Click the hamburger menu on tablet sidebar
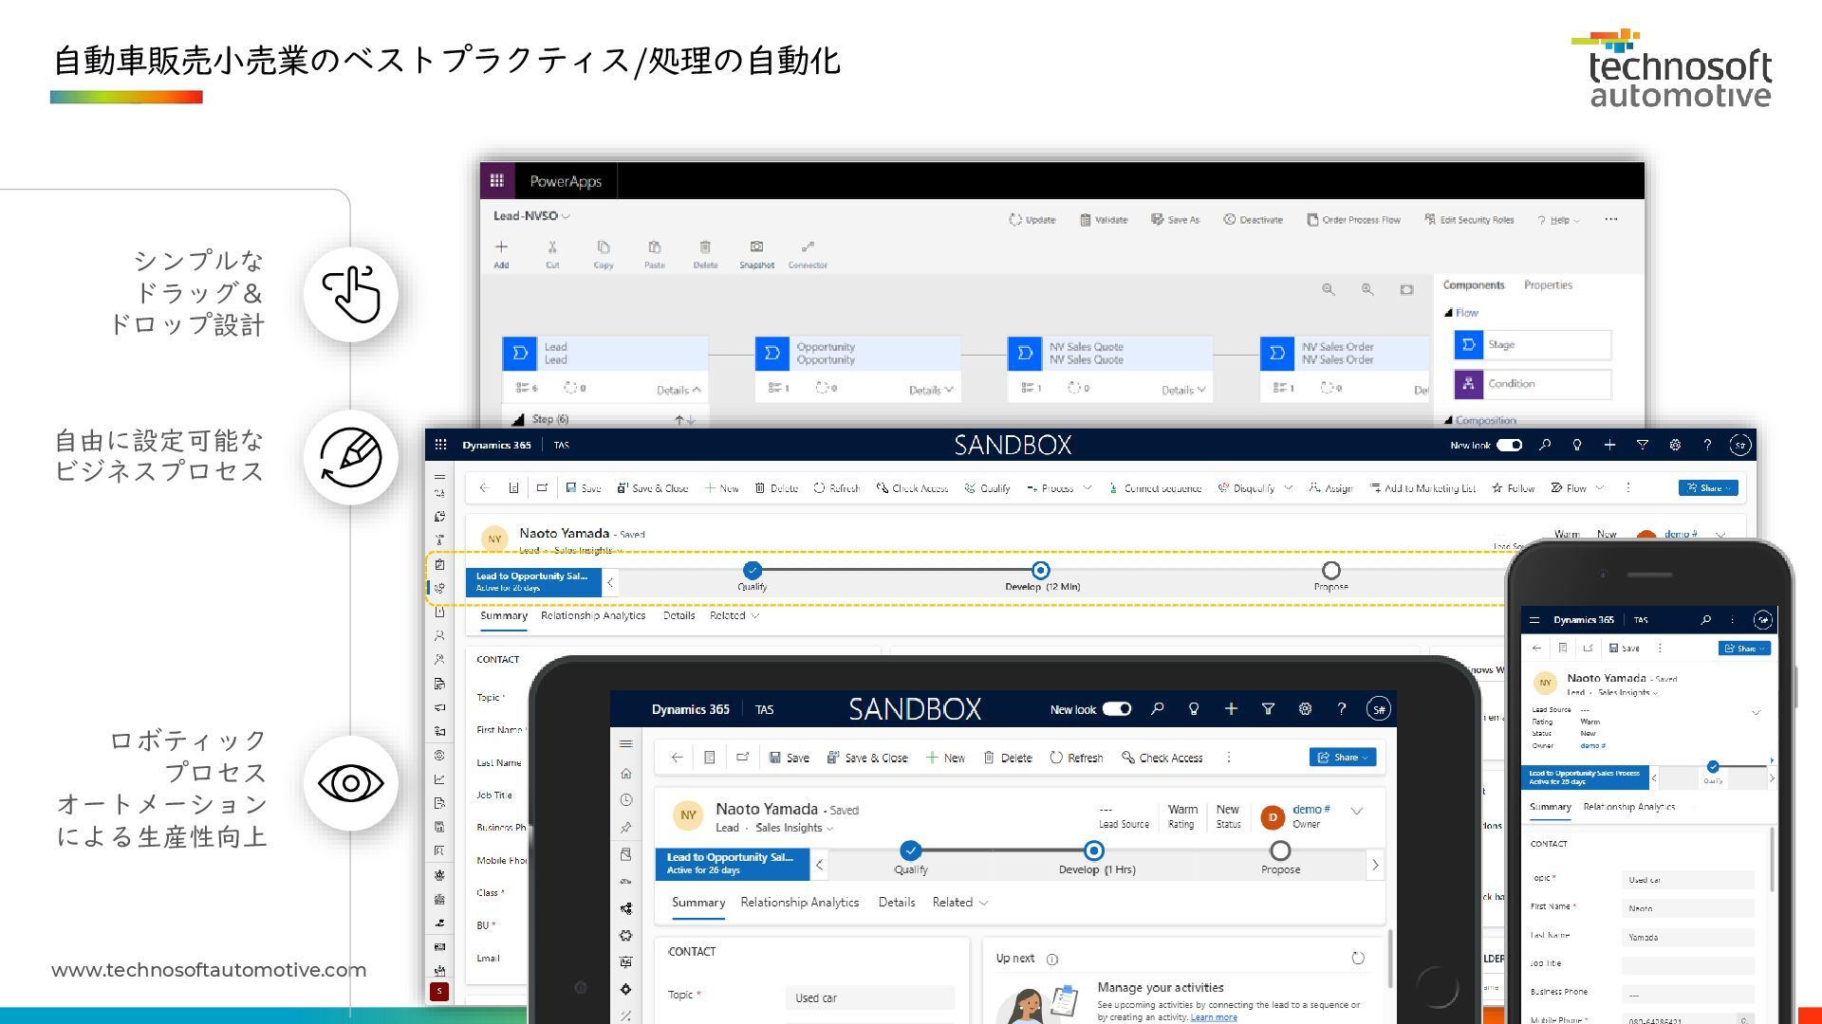The height and width of the screenshot is (1024, 1822). 625,744
